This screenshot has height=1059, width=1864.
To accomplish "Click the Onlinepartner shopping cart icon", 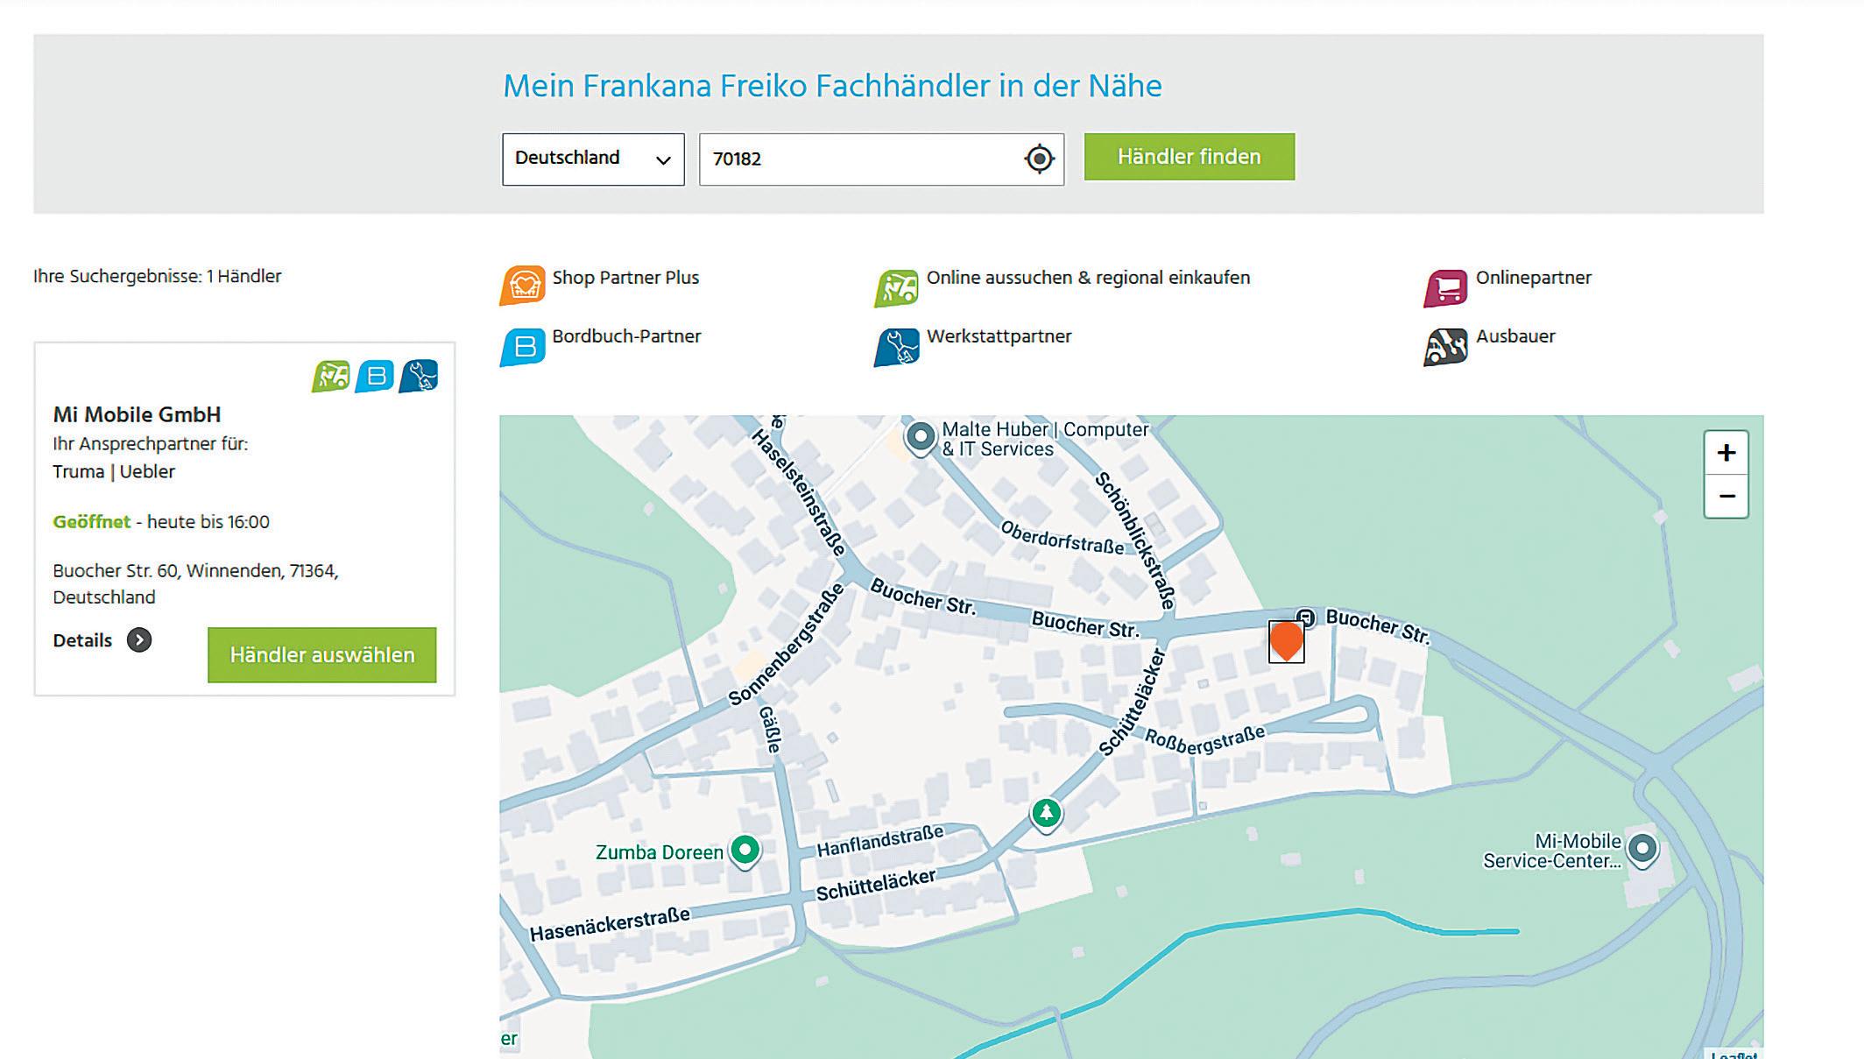I will (x=1445, y=287).
